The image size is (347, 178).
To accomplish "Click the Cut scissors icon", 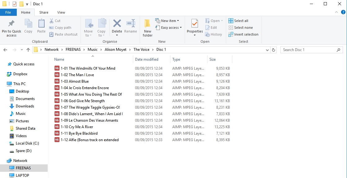I will click(x=51, y=21).
